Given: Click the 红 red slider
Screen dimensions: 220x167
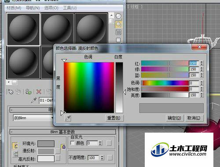Looking at the screenshot, I should click(165, 63).
